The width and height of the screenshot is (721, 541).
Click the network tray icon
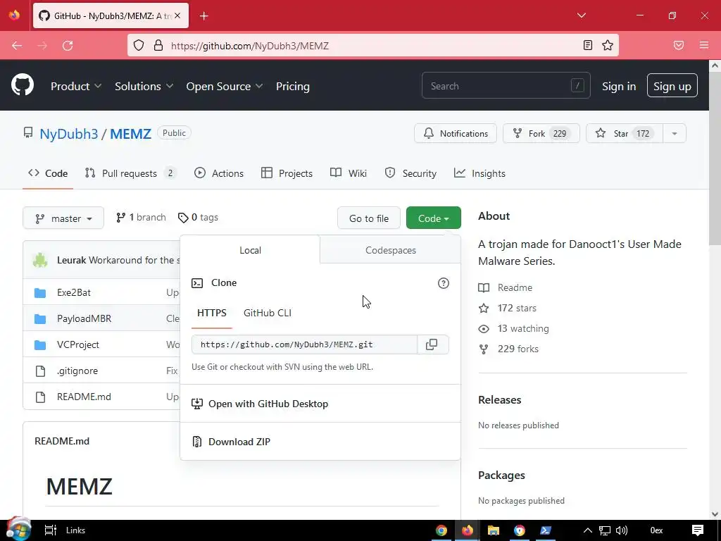(x=605, y=530)
